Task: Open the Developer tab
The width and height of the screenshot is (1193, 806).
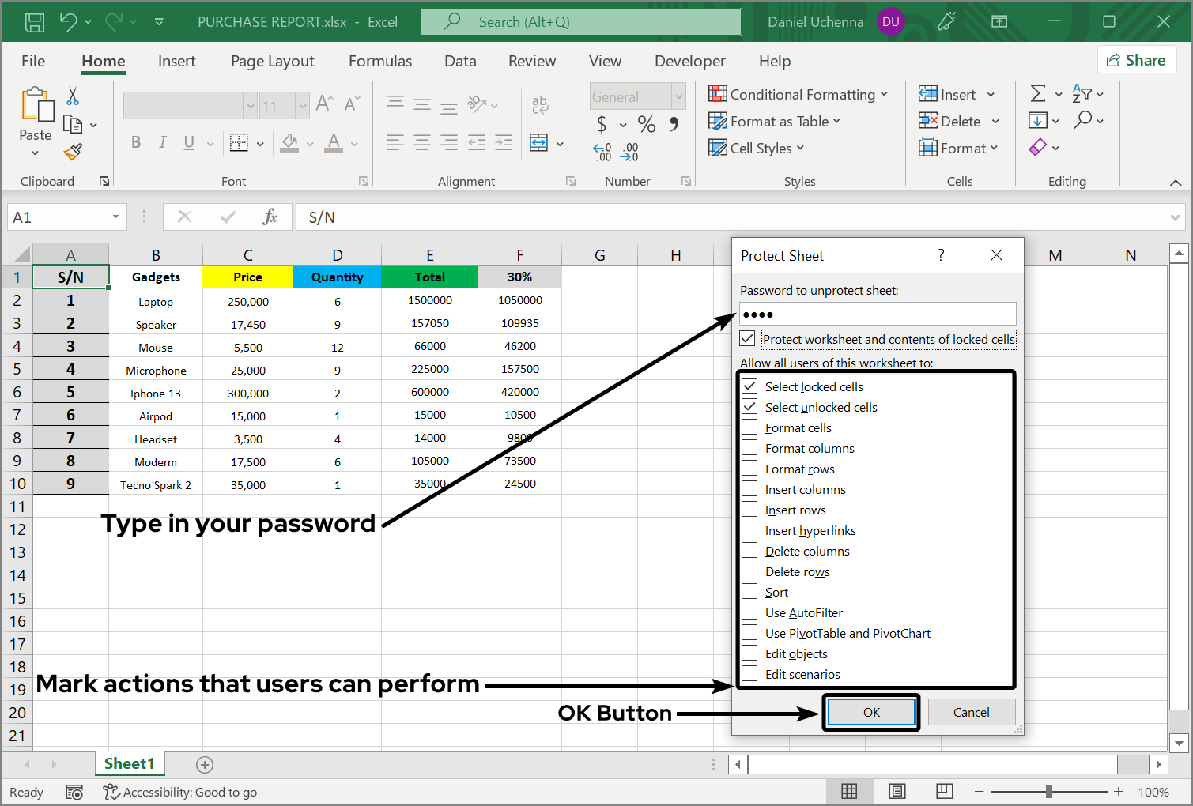Action: (689, 61)
